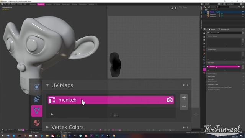Toggle the eye icon of the highlighted outliner object
This screenshot has width=245, height=138.
(x=243, y=12)
